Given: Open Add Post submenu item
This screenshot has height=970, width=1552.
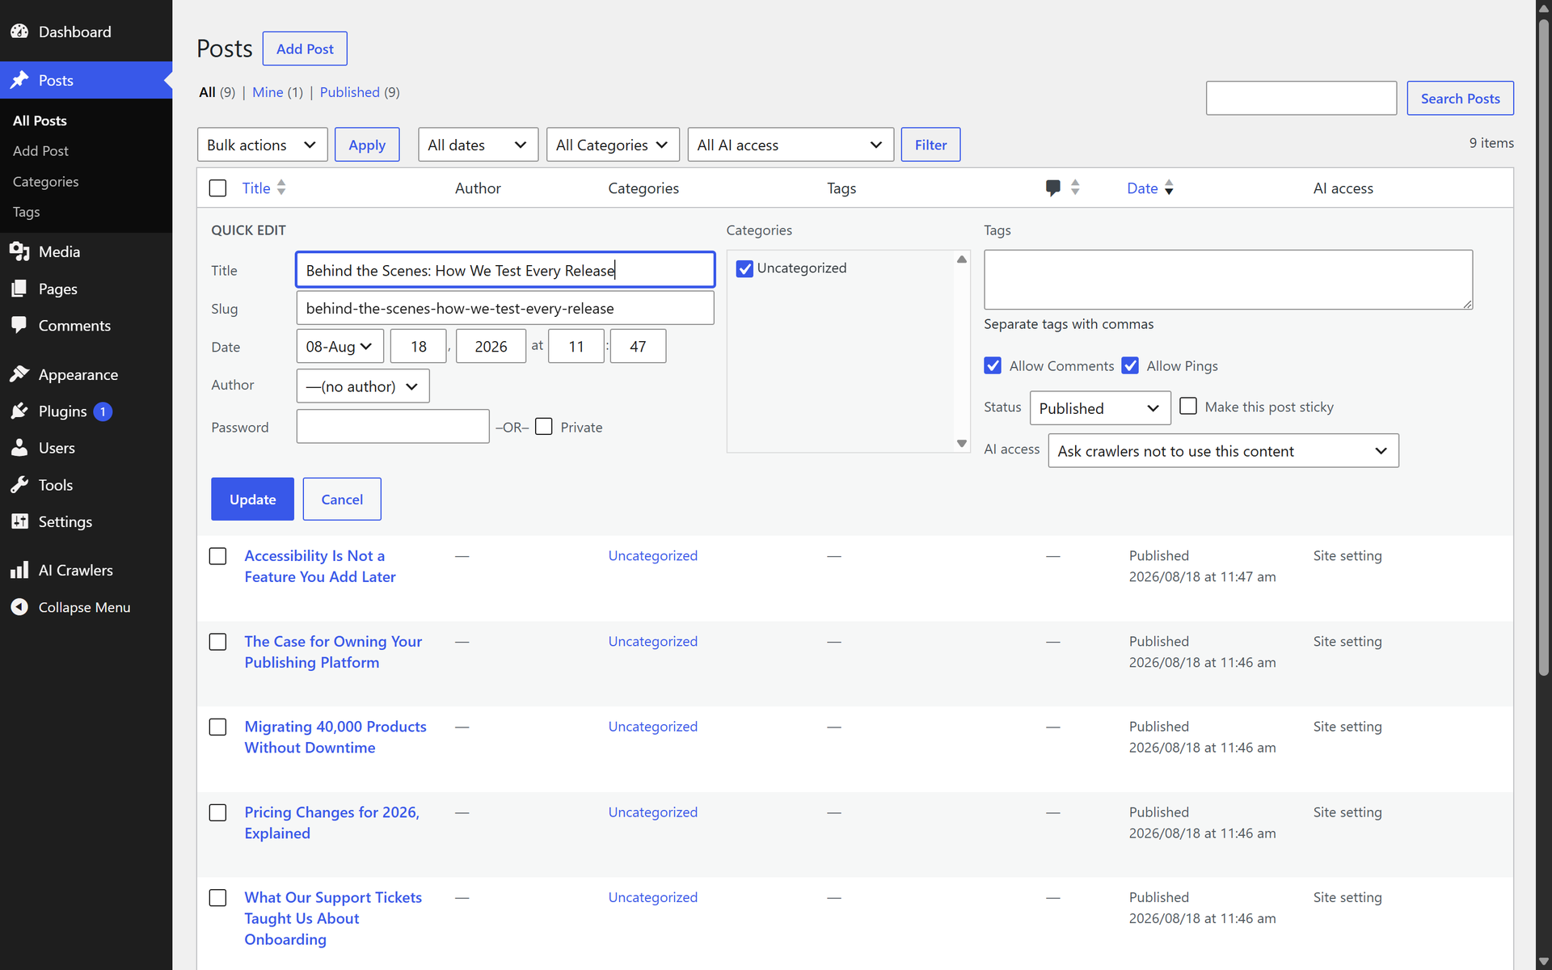Looking at the screenshot, I should click(40, 151).
